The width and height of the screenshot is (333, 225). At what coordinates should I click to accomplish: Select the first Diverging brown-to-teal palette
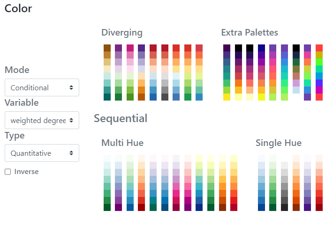(107, 73)
